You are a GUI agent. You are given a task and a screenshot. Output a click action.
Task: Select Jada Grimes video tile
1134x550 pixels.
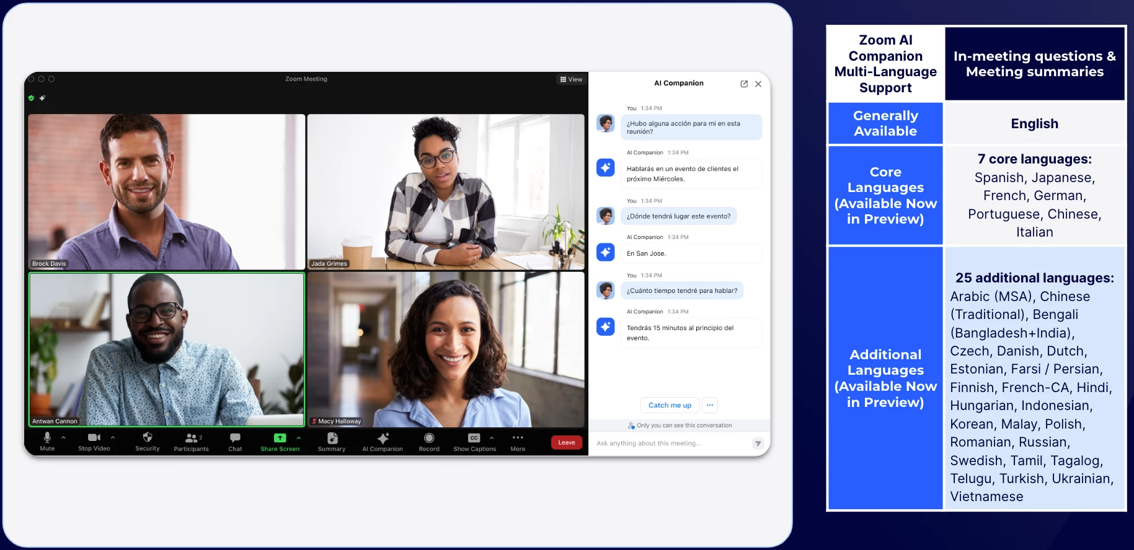point(446,191)
